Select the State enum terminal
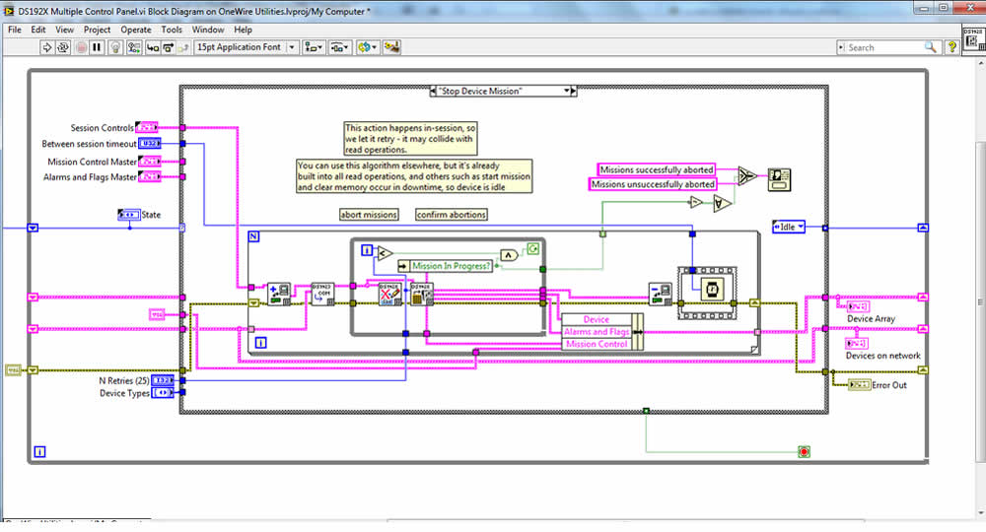This screenshot has width=986, height=532. click(129, 215)
